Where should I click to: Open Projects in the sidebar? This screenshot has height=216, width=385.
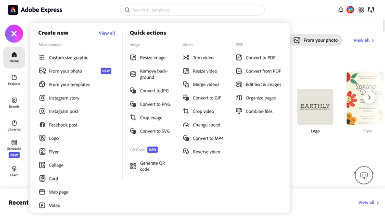14,80
